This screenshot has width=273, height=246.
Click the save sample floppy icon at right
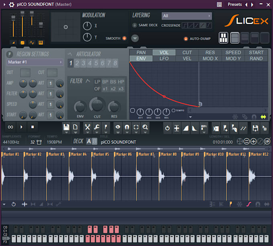255,128
